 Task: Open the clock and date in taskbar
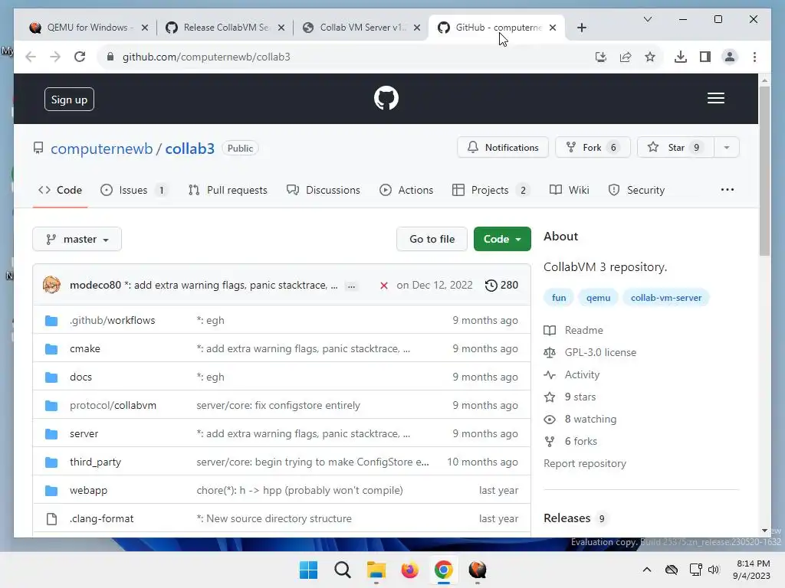752,570
